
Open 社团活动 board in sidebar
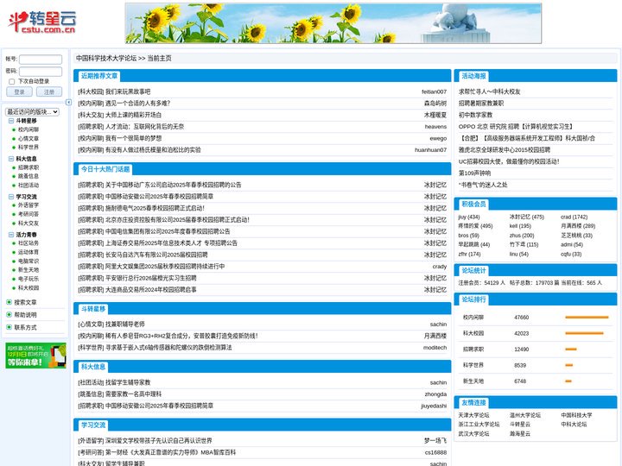tap(29, 186)
